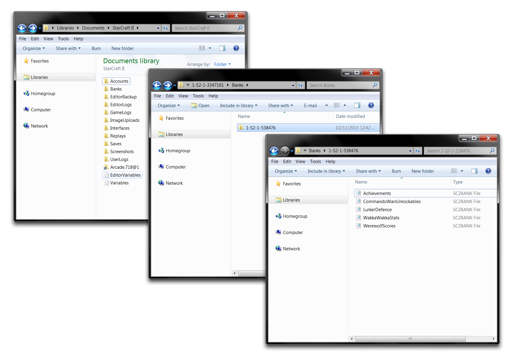Click search magnifier in 1-S2-1-538476 window
This screenshot has height=361, width=515.
[x=492, y=151]
